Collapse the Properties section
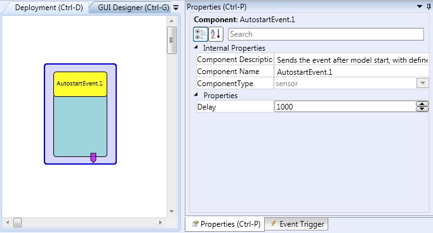The image size is (433, 233). pyautogui.click(x=196, y=95)
